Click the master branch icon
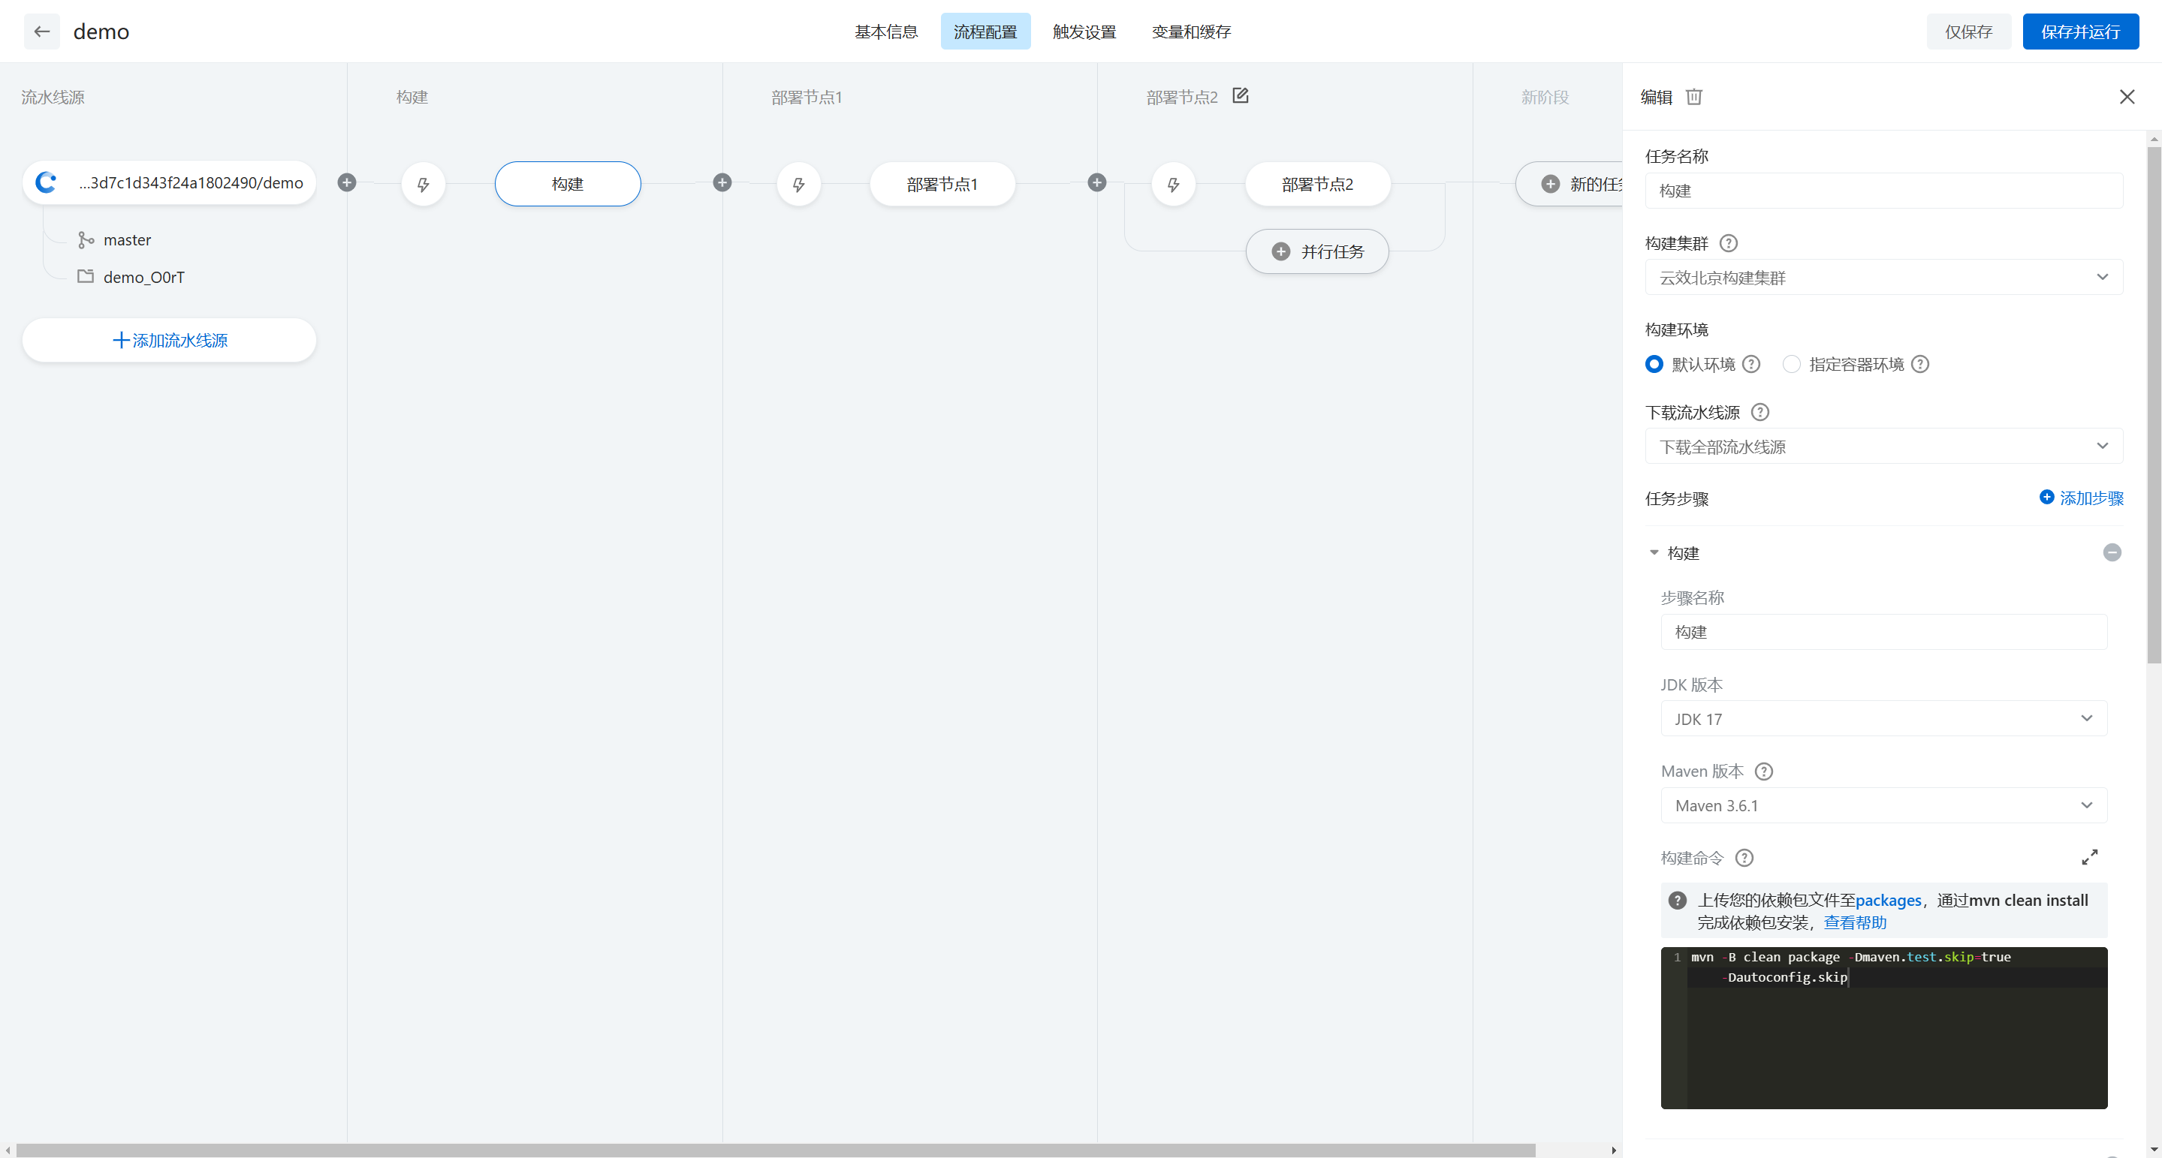2162x1158 pixels. point(86,240)
